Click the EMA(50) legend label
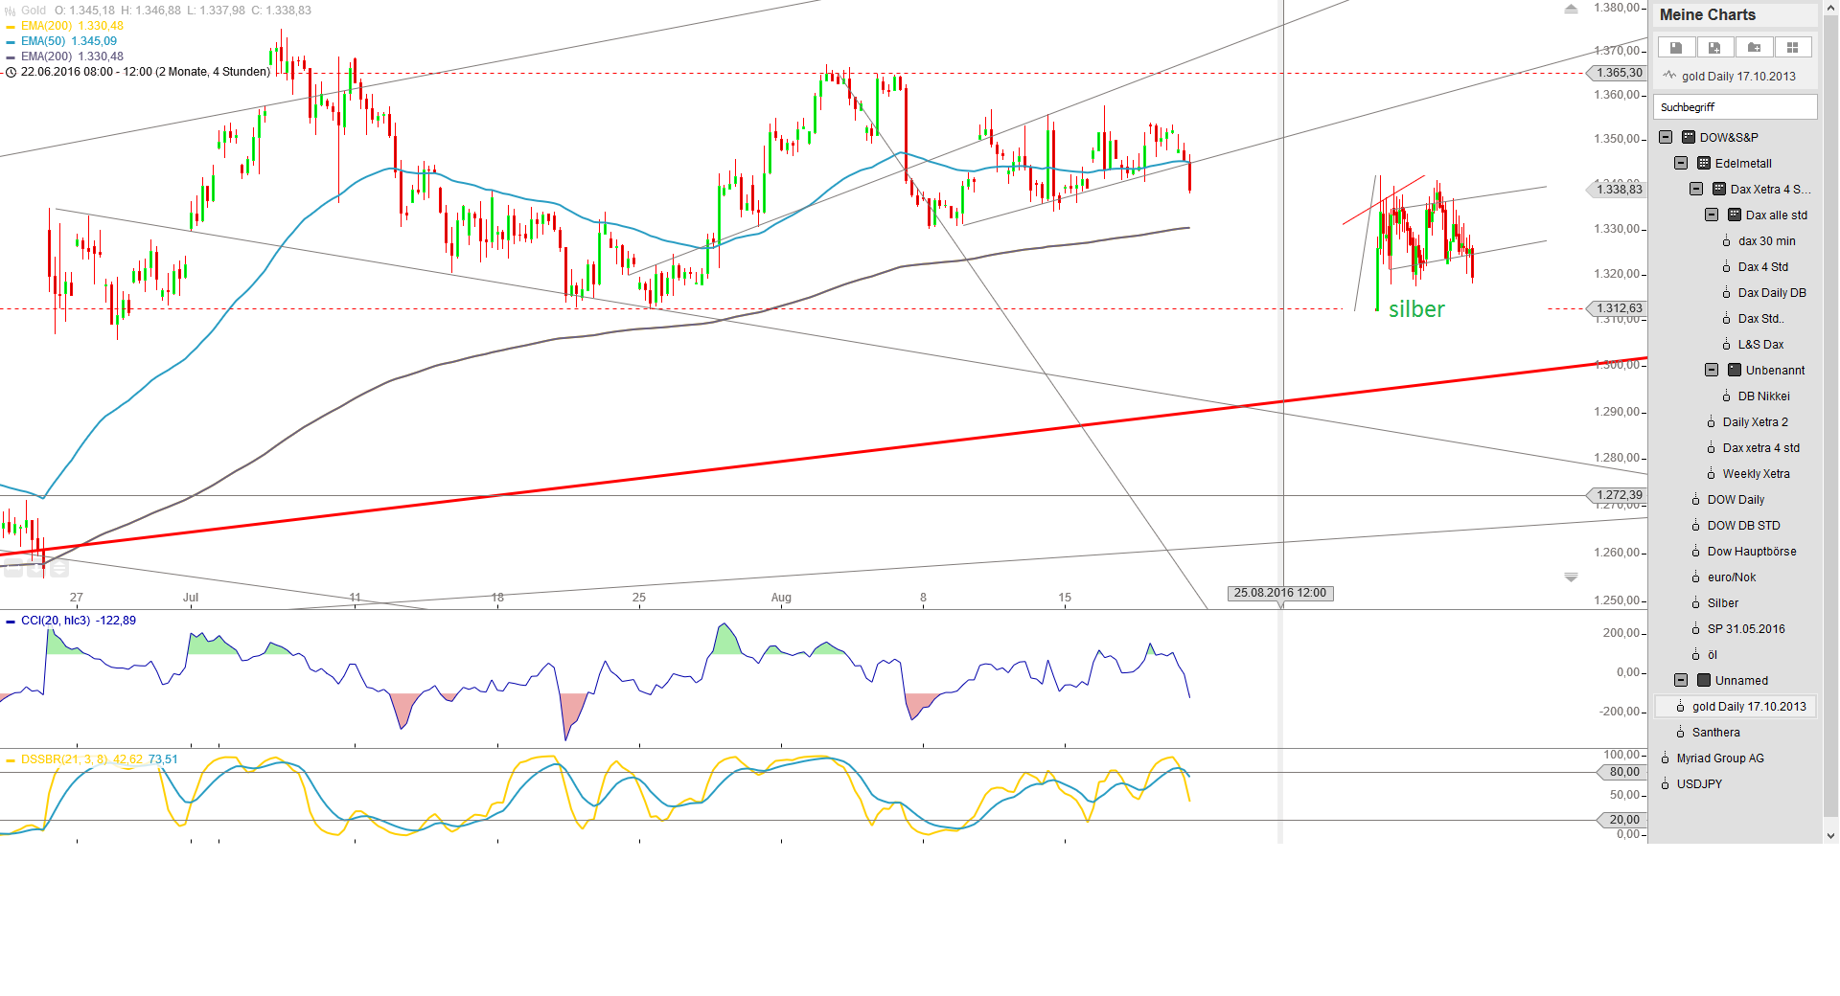This screenshot has height=996, width=1840. (x=43, y=41)
